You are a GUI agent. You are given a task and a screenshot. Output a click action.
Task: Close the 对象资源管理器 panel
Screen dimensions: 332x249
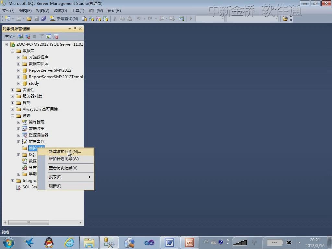80,29
